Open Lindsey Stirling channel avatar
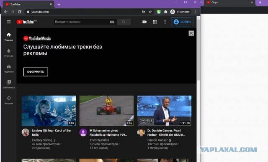Viewport: 268px width, 162px height. pos(26,132)
